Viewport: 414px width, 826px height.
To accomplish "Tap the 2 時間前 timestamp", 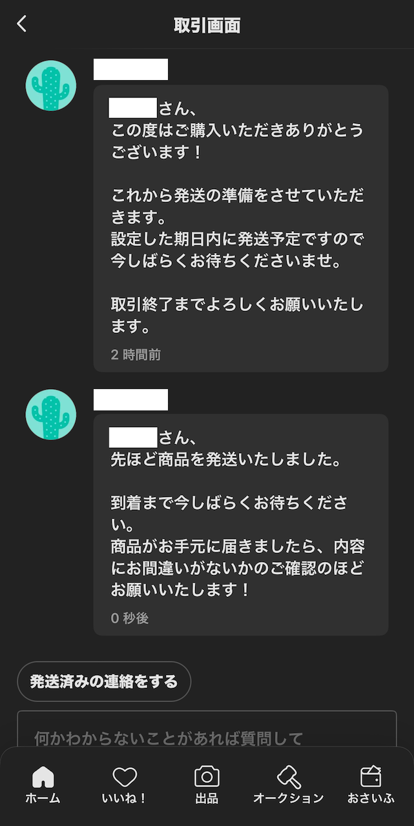I will click(x=136, y=354).
